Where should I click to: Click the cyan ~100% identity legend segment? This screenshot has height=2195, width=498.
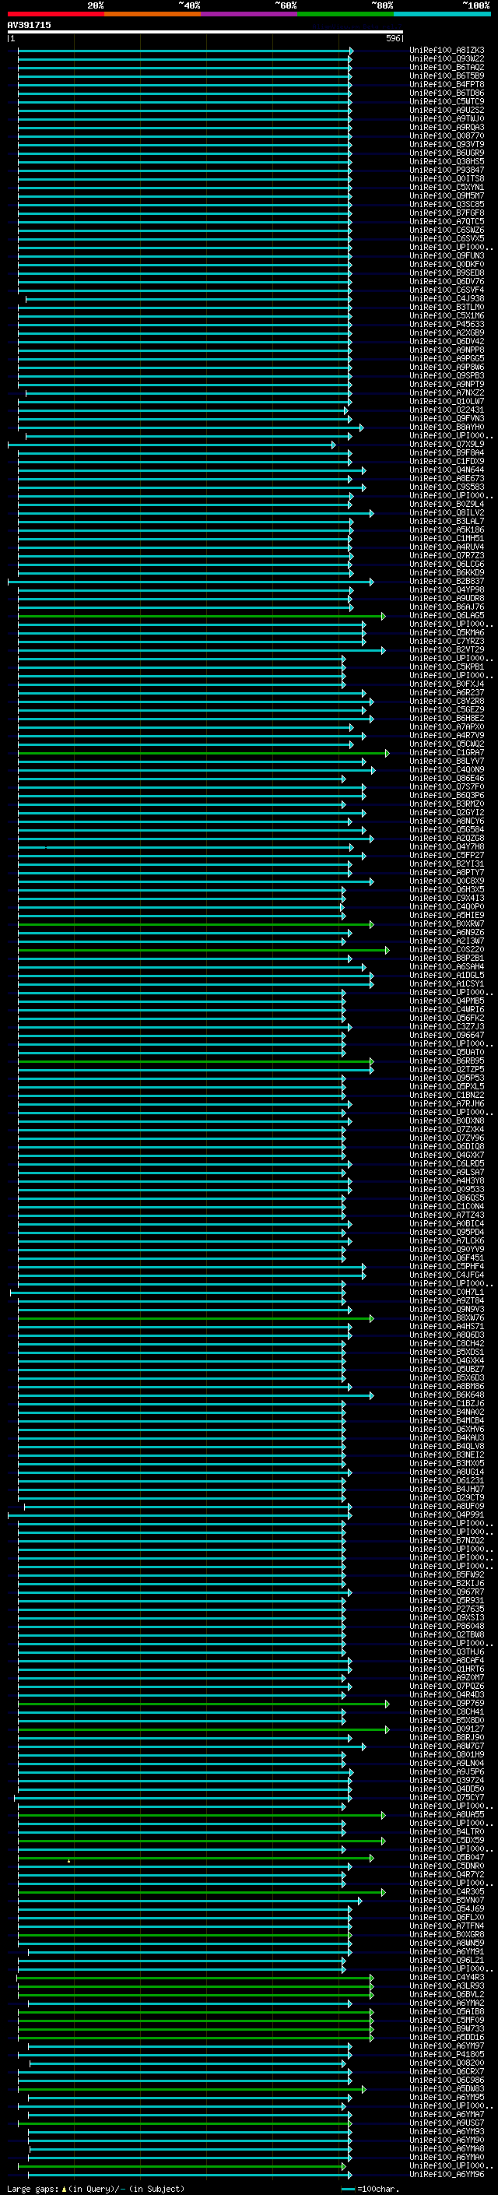tap(442, 14)
